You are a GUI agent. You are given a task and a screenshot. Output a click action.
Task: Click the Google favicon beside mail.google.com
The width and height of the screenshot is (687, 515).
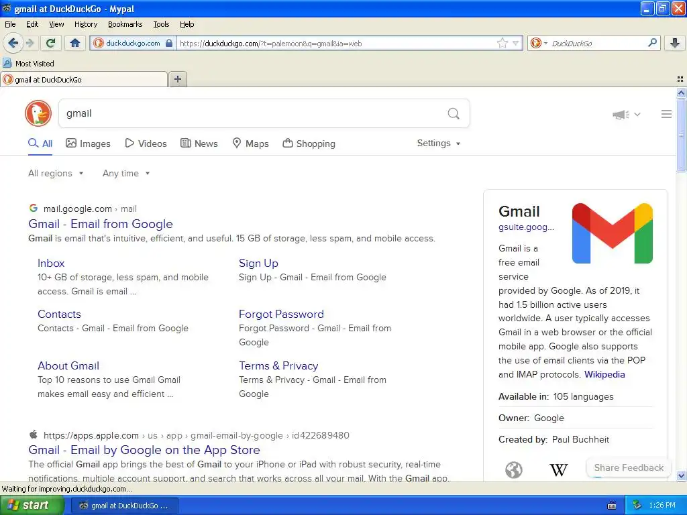point(33,208)
